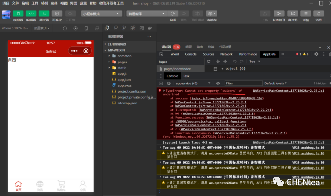The width and height of the screenshot is (331, 196).
Task: Open app.json in the file explorer
Action: (124, 79)
